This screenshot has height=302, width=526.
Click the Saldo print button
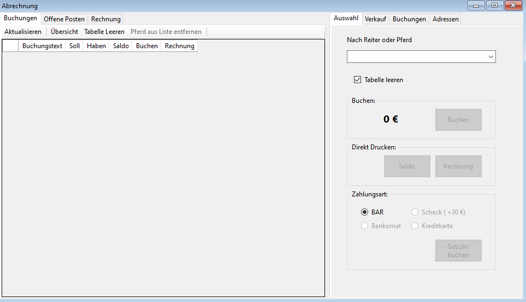[407, 166]
